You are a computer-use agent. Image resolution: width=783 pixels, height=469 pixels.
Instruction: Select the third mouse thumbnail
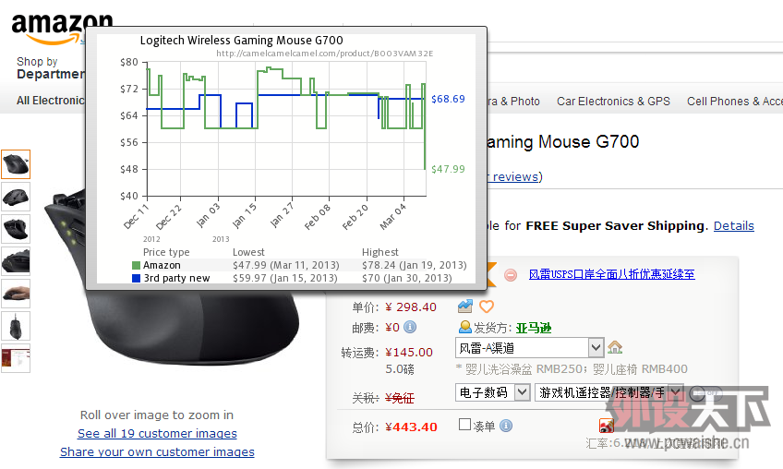16,229
